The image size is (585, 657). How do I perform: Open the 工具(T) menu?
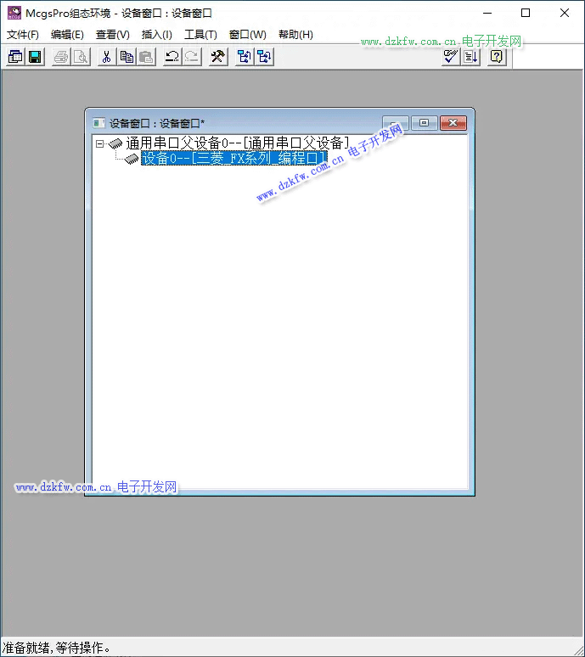pyautogui.click(x=200, y=35)
